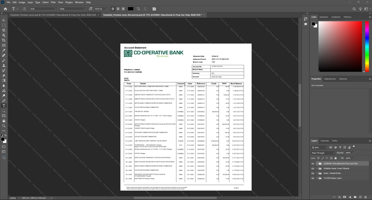Toggle text orientation in options bar
Image resolution: width=372 pixels, height=200 pixels.
click(24, 9)
